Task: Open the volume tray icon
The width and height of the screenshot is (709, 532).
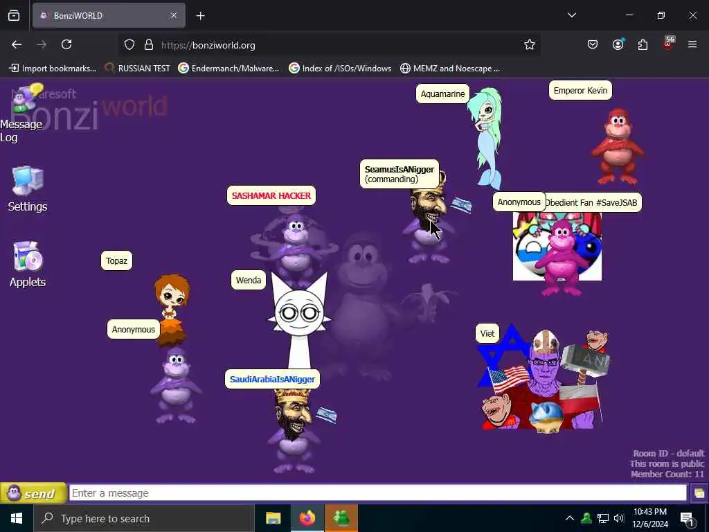Action: tap(618, 518)
